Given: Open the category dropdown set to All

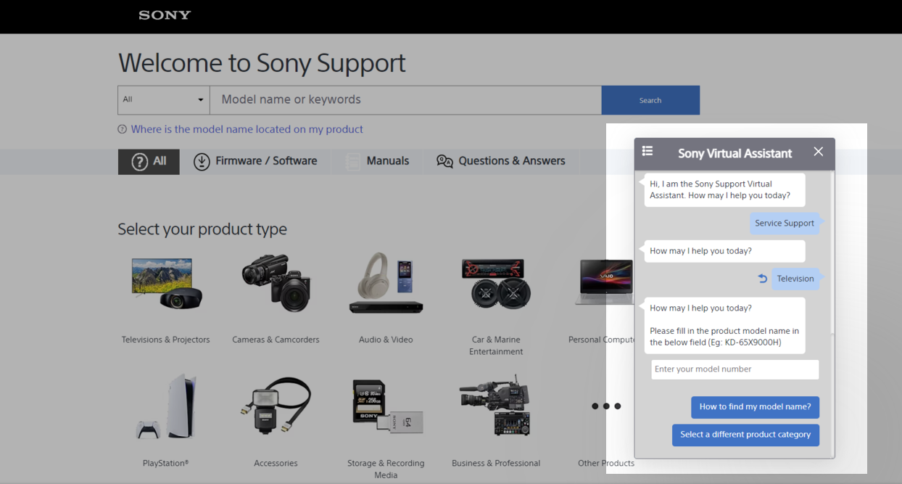Looking at the screenshot, I should [x=164, y=100].
